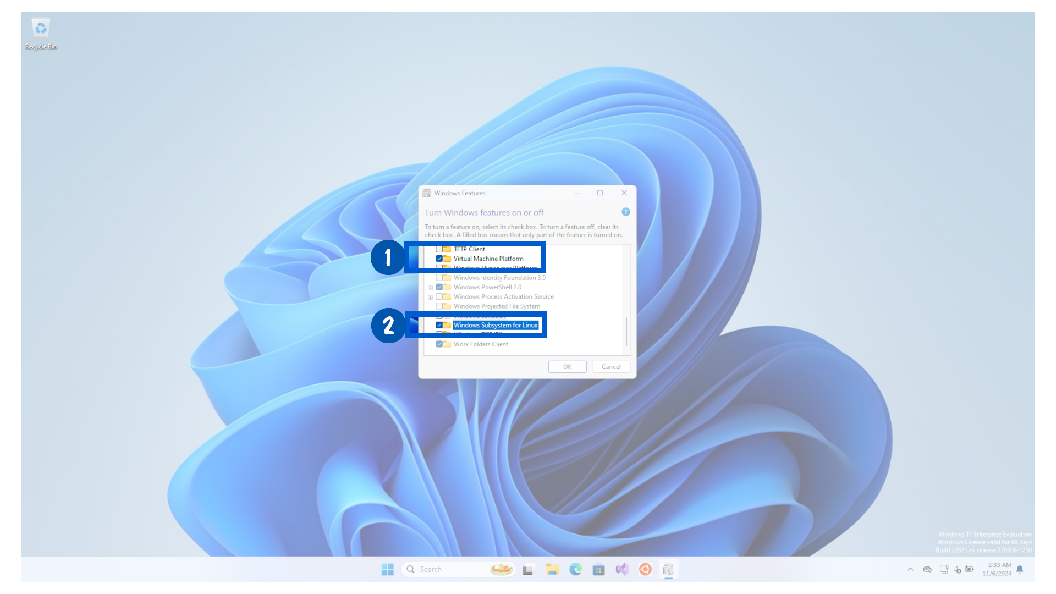Click OK to apply feature changes
This screenshot has height=594, width=1056.
pos(567,367)
